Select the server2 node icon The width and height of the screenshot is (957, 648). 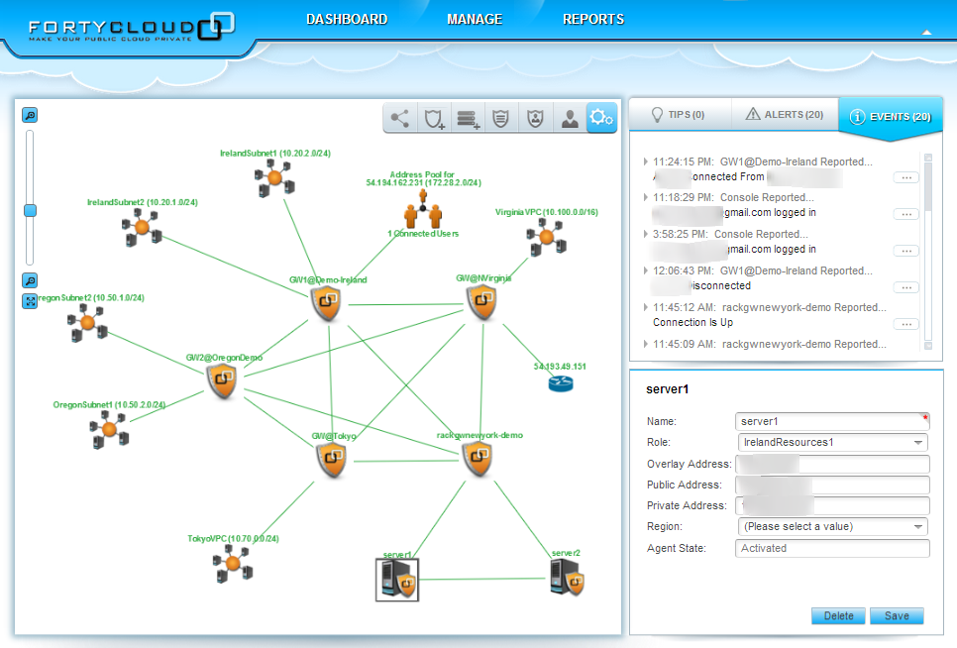tap(567, 578)
